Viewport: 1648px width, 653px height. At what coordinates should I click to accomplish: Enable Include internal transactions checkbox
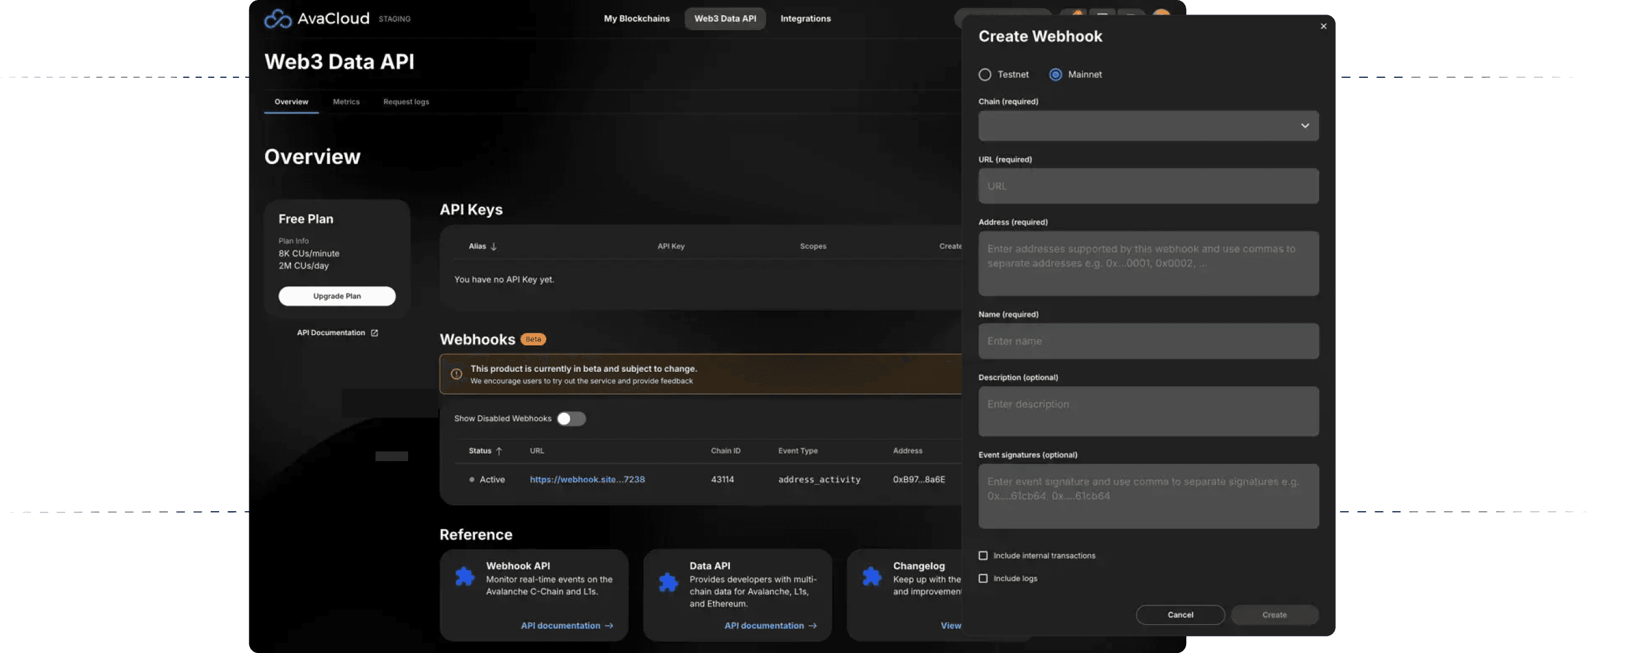click(x=983, y=556)
